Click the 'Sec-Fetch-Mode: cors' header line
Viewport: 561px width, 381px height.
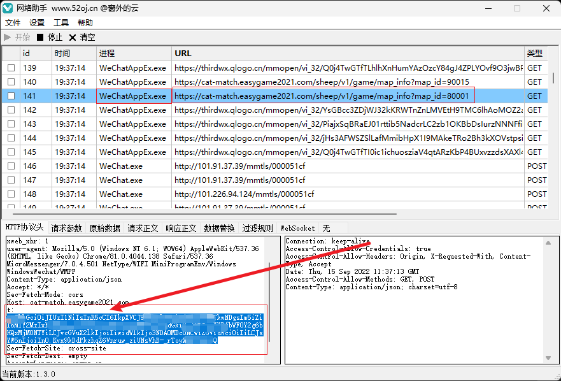tap(45, 295)
